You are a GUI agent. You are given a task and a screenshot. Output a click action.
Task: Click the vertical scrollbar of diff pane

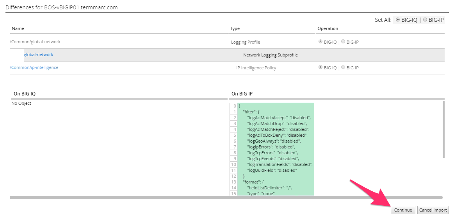pyautogui.click(x=443, y=129)
